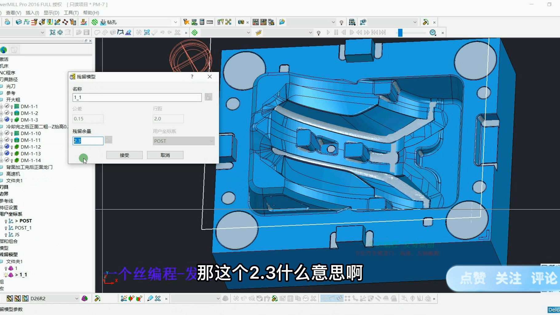Viewport: 560px width, 315px height.
Task: Click the workplane icon near top-right dropdown
Action: (363, 22)
